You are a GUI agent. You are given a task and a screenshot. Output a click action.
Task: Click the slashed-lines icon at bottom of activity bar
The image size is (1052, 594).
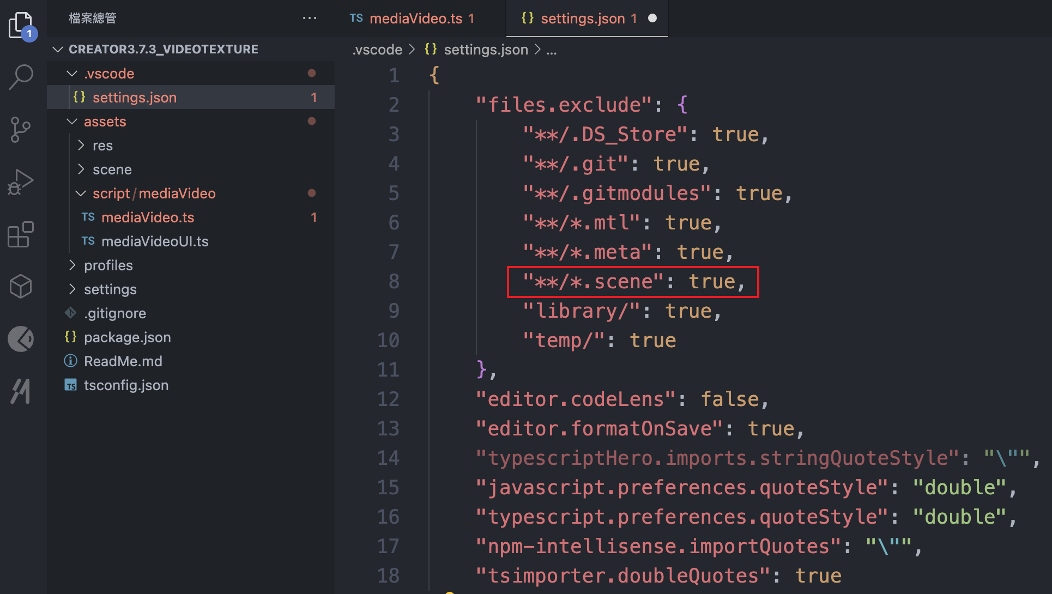(x=21, y=391)
